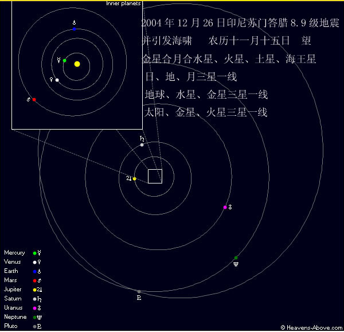Click the blue color dot in the Earth legend row
Viewport: 344px width, 332px height.
click(34, 271)
